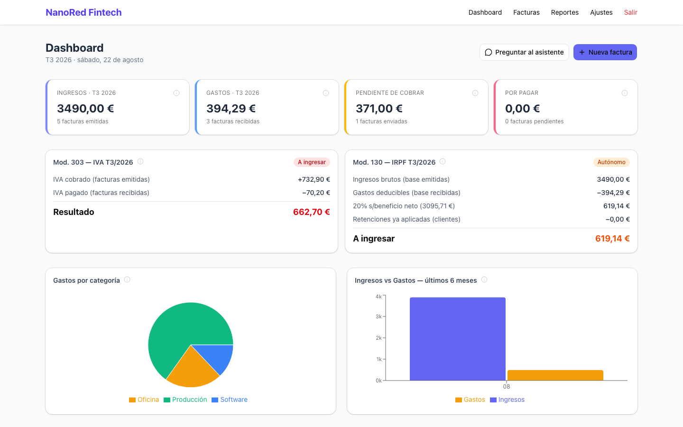Click the 371,00 € pending amount
The image size is (683, 427).
click(x=379, y=109)
